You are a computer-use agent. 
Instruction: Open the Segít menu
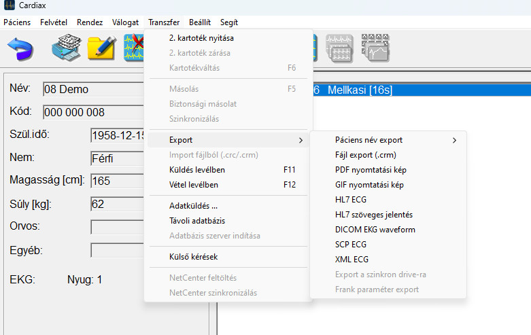click(229, 22)
